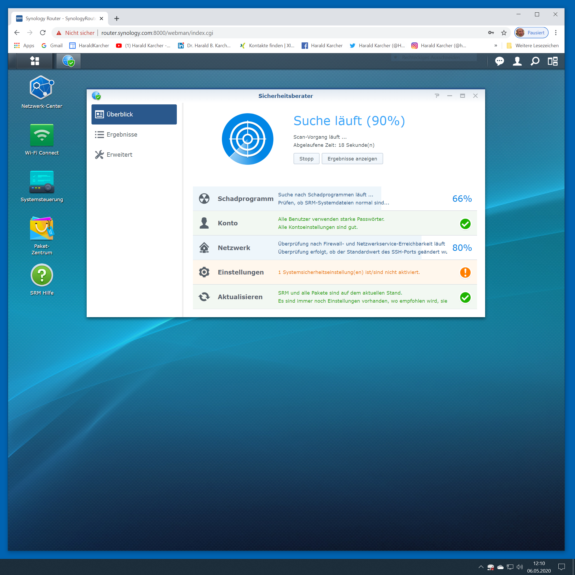
Task: Open Systemsteuerung desktop icon
Action: [42, 182]
